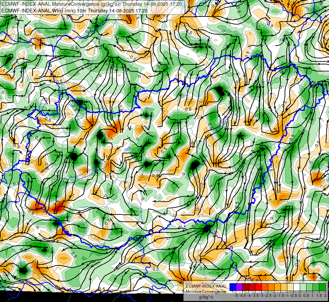The image size is (329, 302).
Task: Click the orange swatch between -2.5 and -2
Action: pyautogui.click(x=271, y=287)
